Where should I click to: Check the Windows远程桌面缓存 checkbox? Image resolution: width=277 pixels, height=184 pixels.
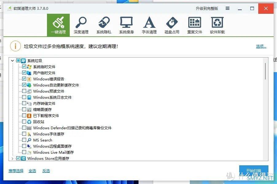point(24,146)
